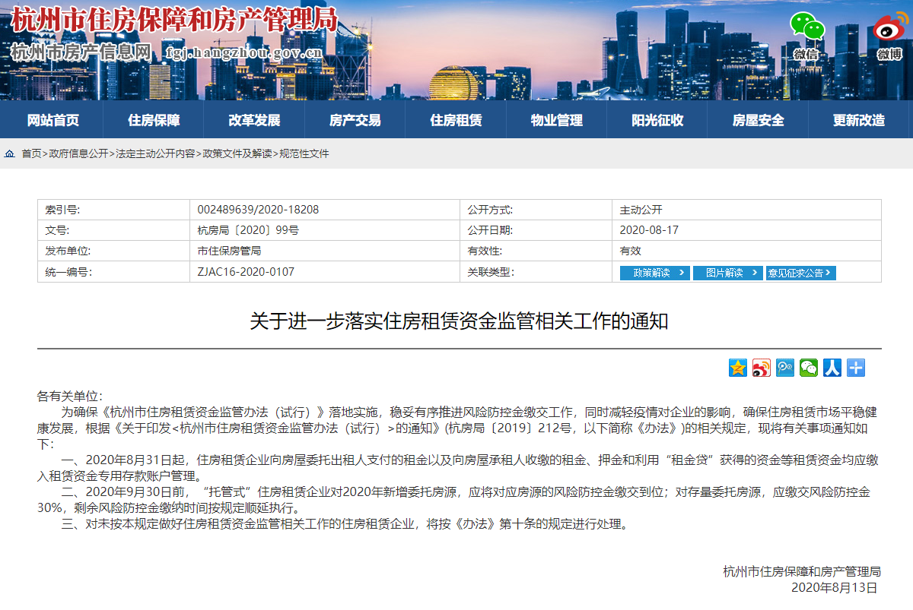Image resolution: width=913 pixels, height=610 pixels.
Task: Share article to Sina Weibo icon
Action: (762, 368)
